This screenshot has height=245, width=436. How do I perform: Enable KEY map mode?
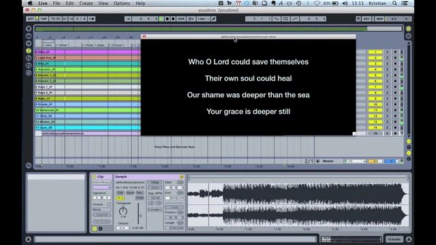367,19
